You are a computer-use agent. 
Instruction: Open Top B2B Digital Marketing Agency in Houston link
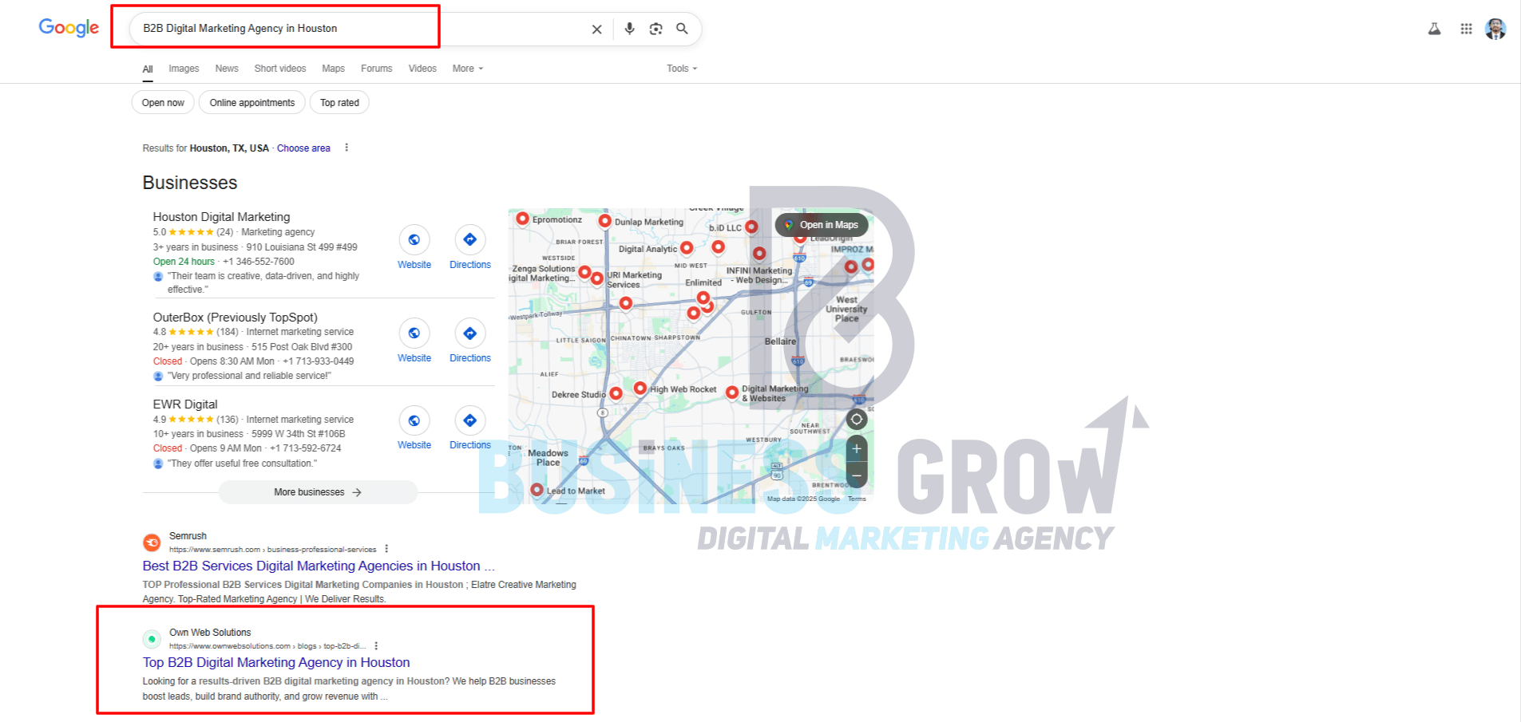[276, 662]
